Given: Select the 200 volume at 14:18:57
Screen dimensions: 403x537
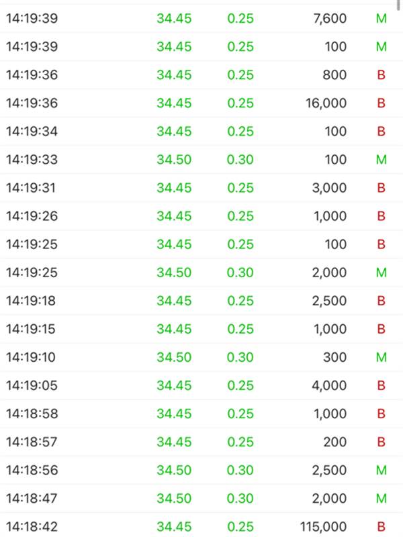Looking at the screenshot, I should [x=334, y=442].
